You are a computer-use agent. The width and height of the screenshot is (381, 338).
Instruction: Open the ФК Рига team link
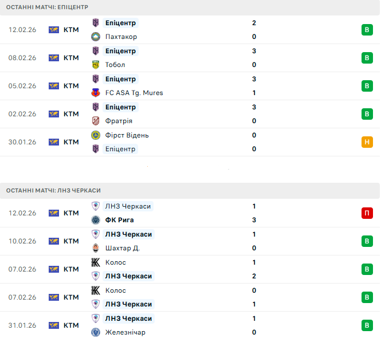click(124, 220)
